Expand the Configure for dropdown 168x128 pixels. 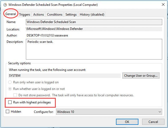pos(109,112)
